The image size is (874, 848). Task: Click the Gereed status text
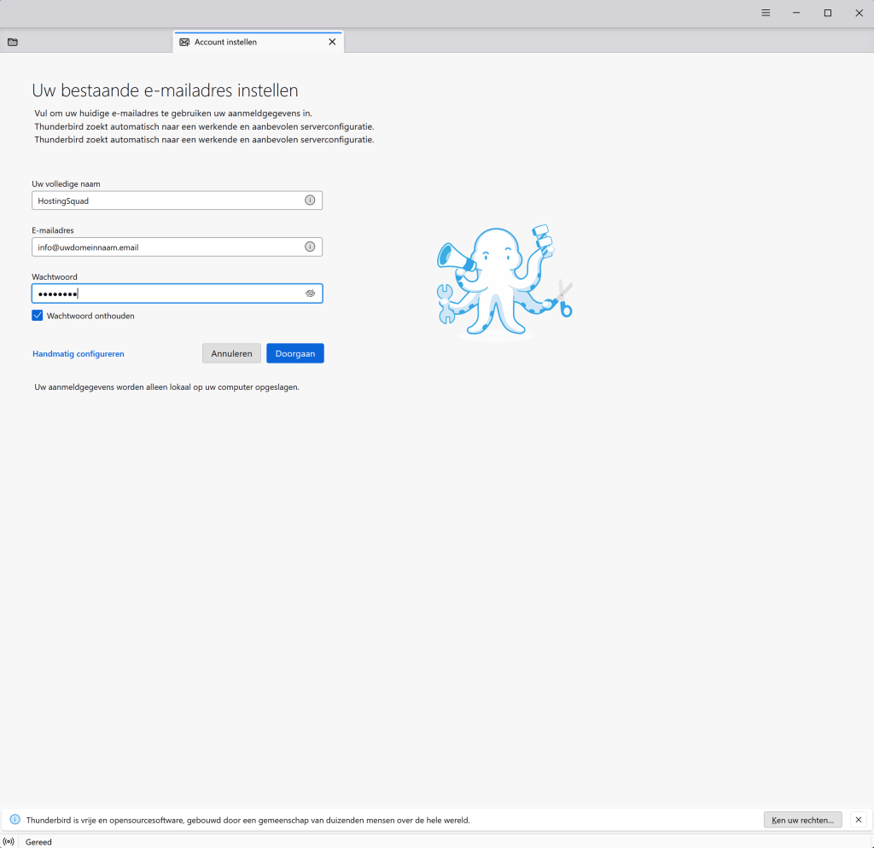tap(38, 842)
